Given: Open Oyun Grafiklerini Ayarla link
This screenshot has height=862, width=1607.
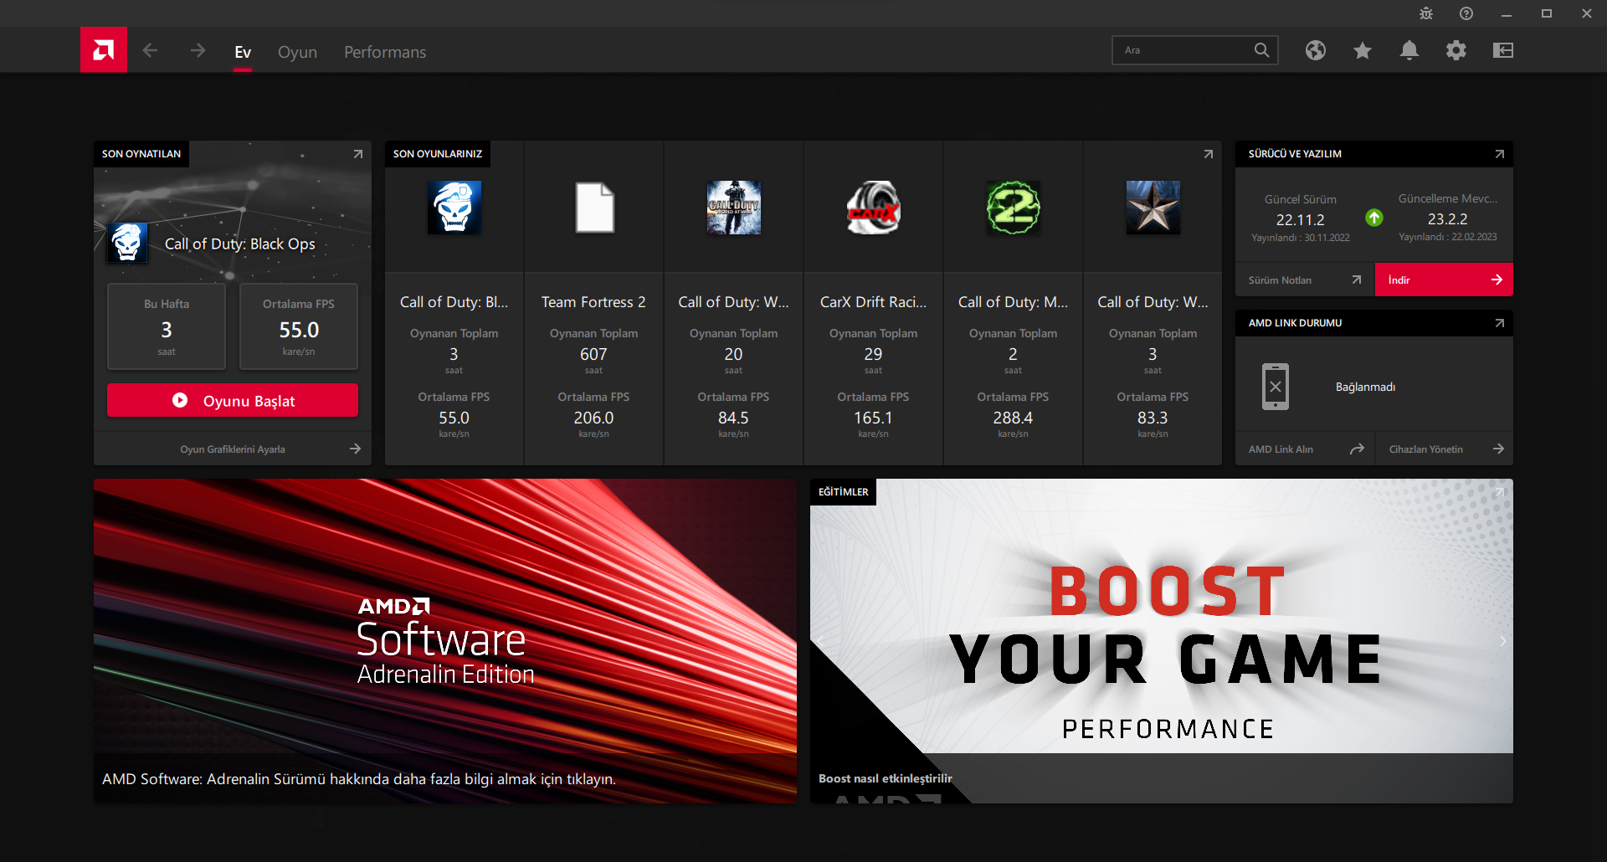Looking at the screenshot, I should [x=233, y=449].
